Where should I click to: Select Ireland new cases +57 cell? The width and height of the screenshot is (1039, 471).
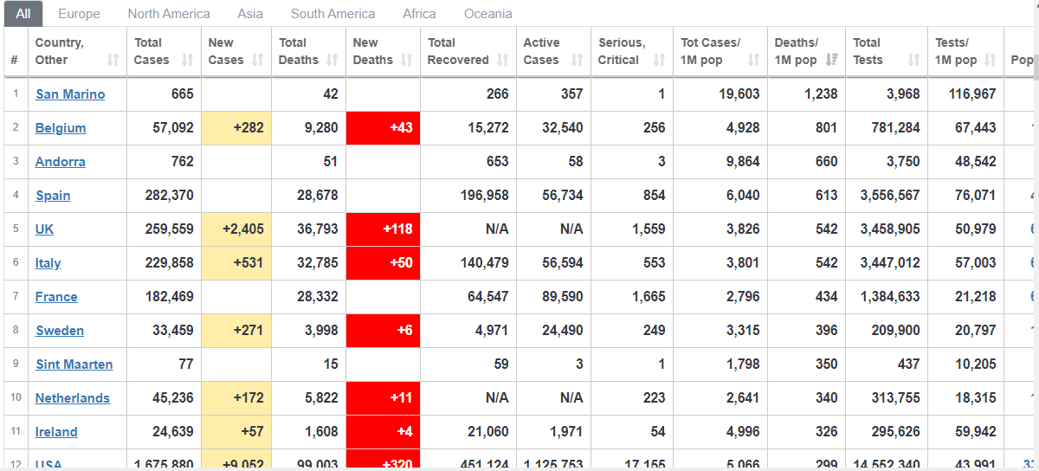(x=236, y=432)
